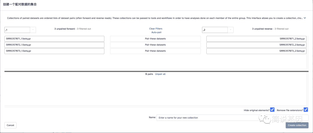
Task: Select forward dataset SRR6357072_1.fastq.gz
Action: point(54,45)
